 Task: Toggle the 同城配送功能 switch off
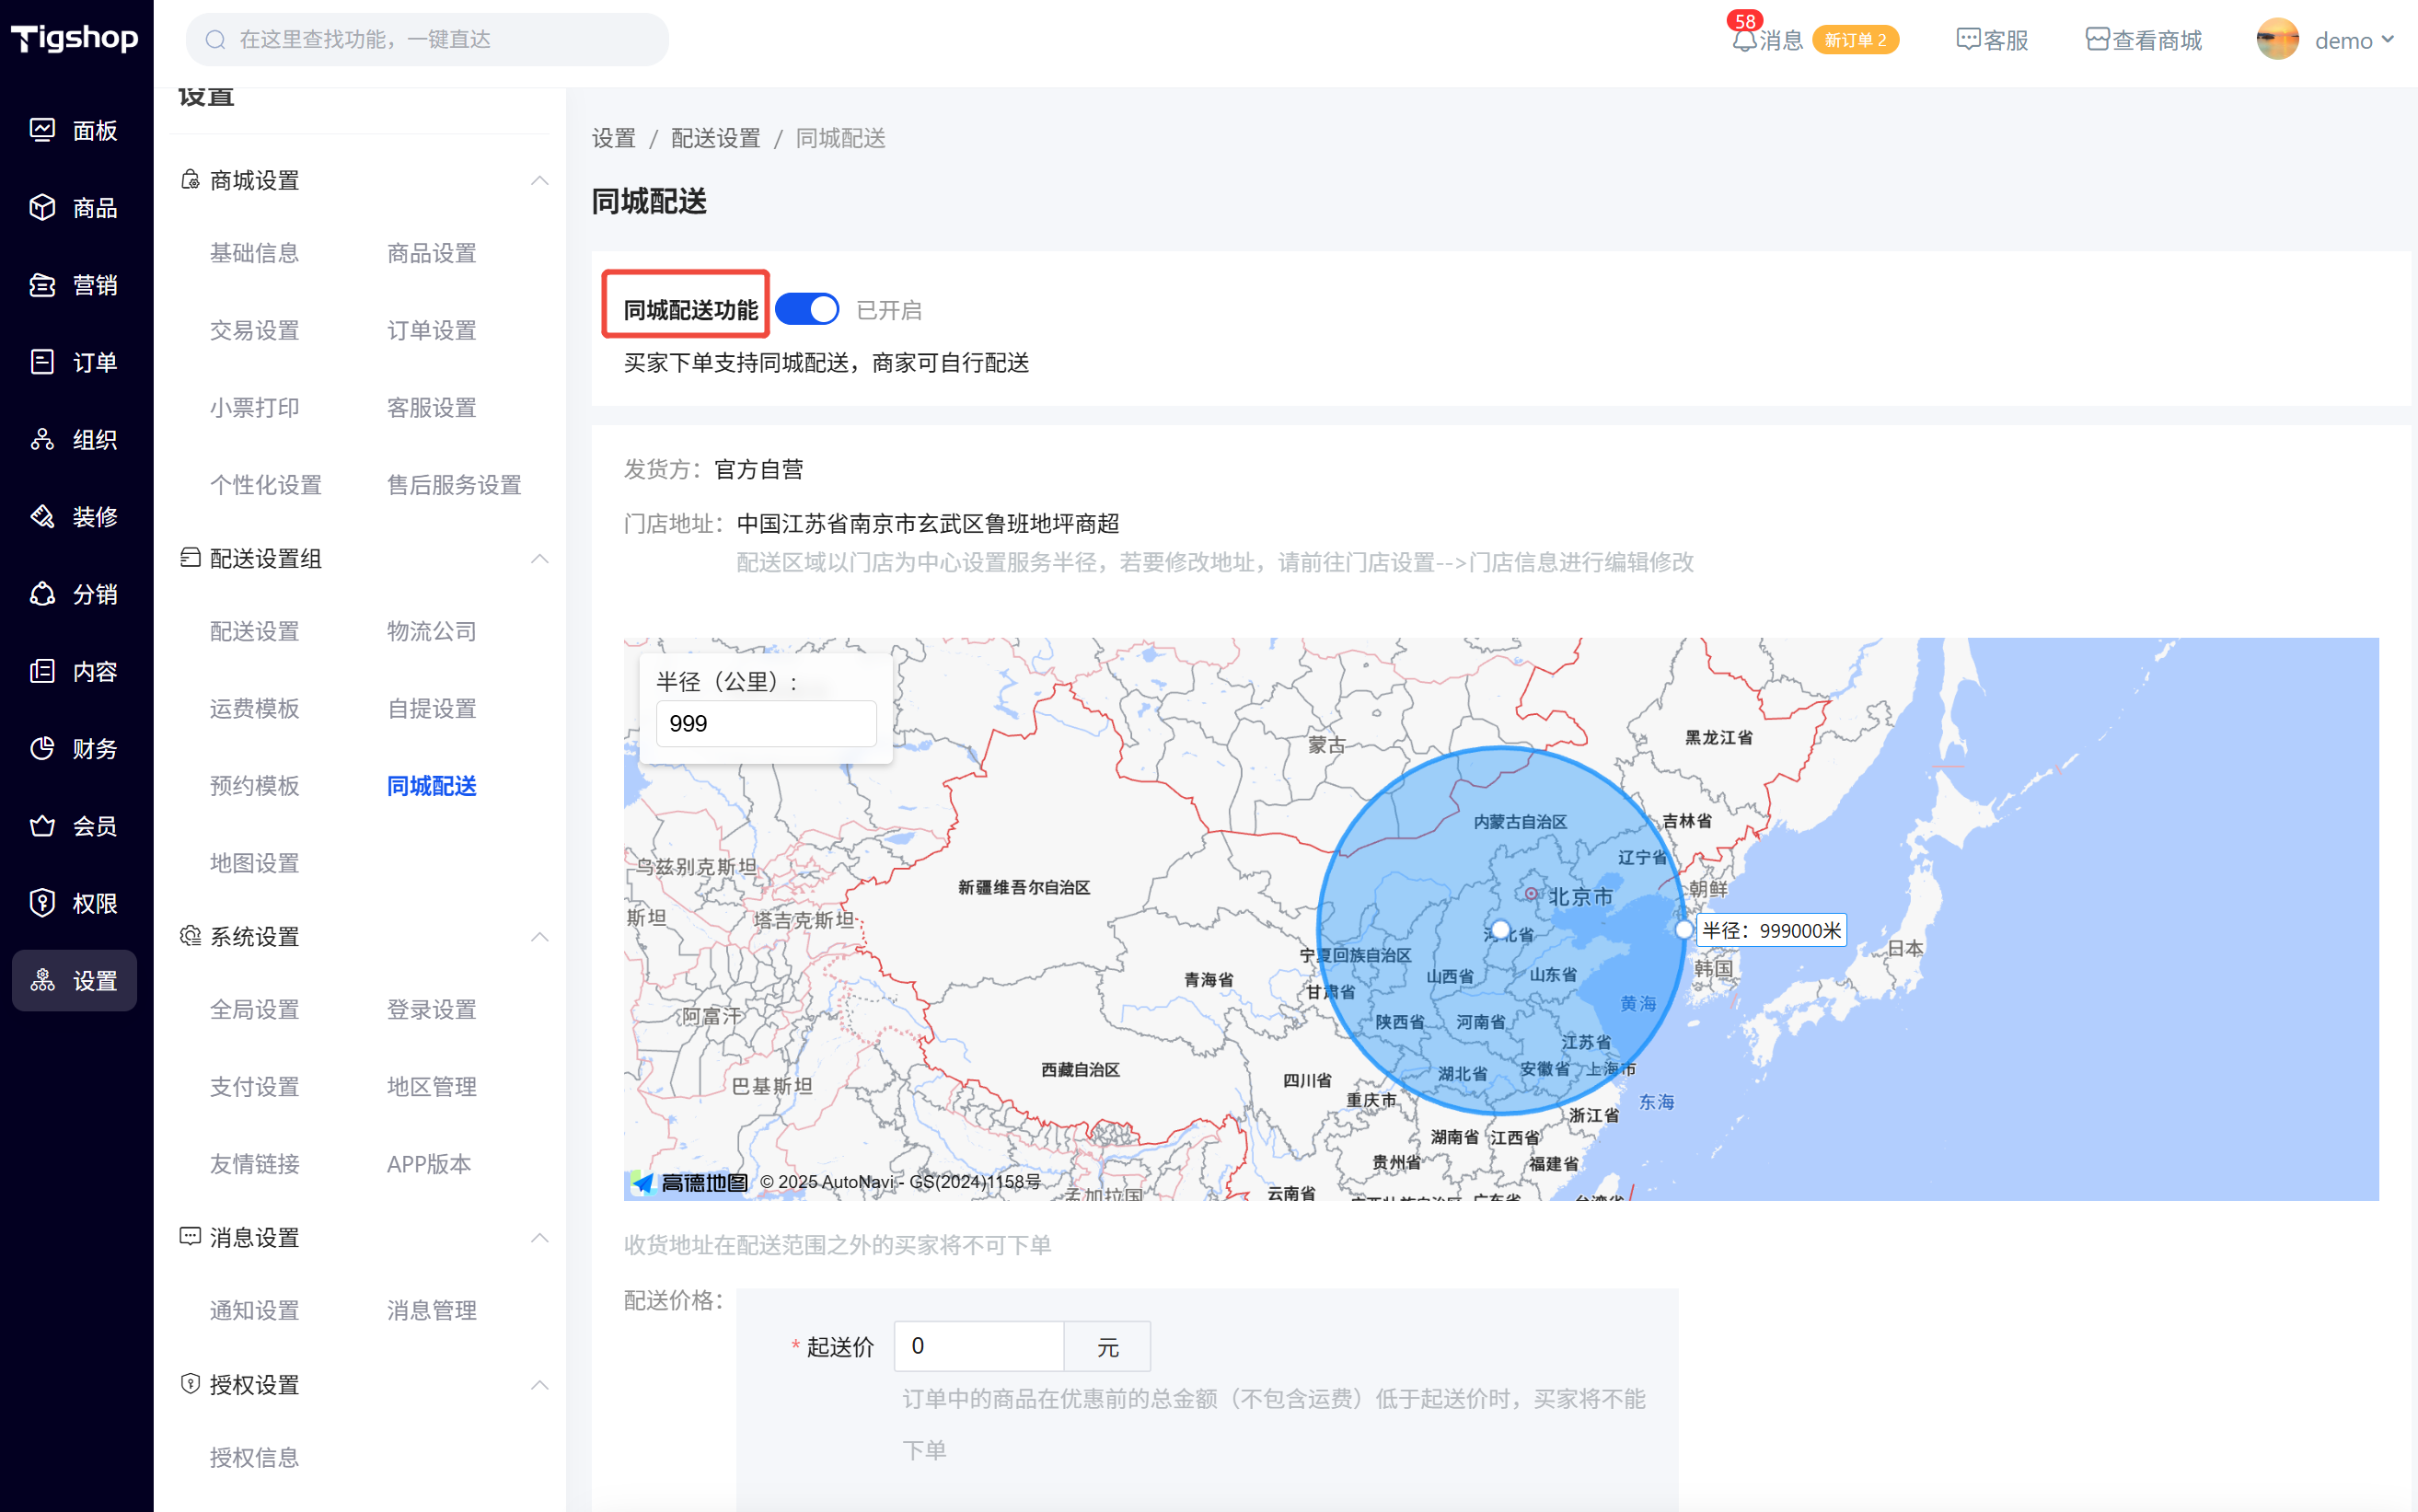807,310
